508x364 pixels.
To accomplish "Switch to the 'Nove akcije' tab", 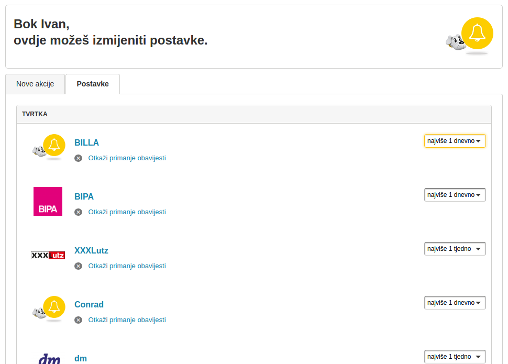I will pos(35,84).
